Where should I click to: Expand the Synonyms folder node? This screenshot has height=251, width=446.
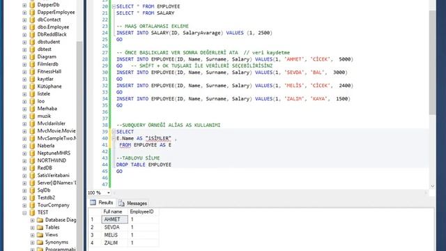[x=33, y=243]
